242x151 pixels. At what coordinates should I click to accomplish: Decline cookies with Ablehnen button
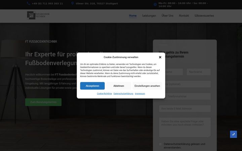pyautogui.click(x=119, y=86)
